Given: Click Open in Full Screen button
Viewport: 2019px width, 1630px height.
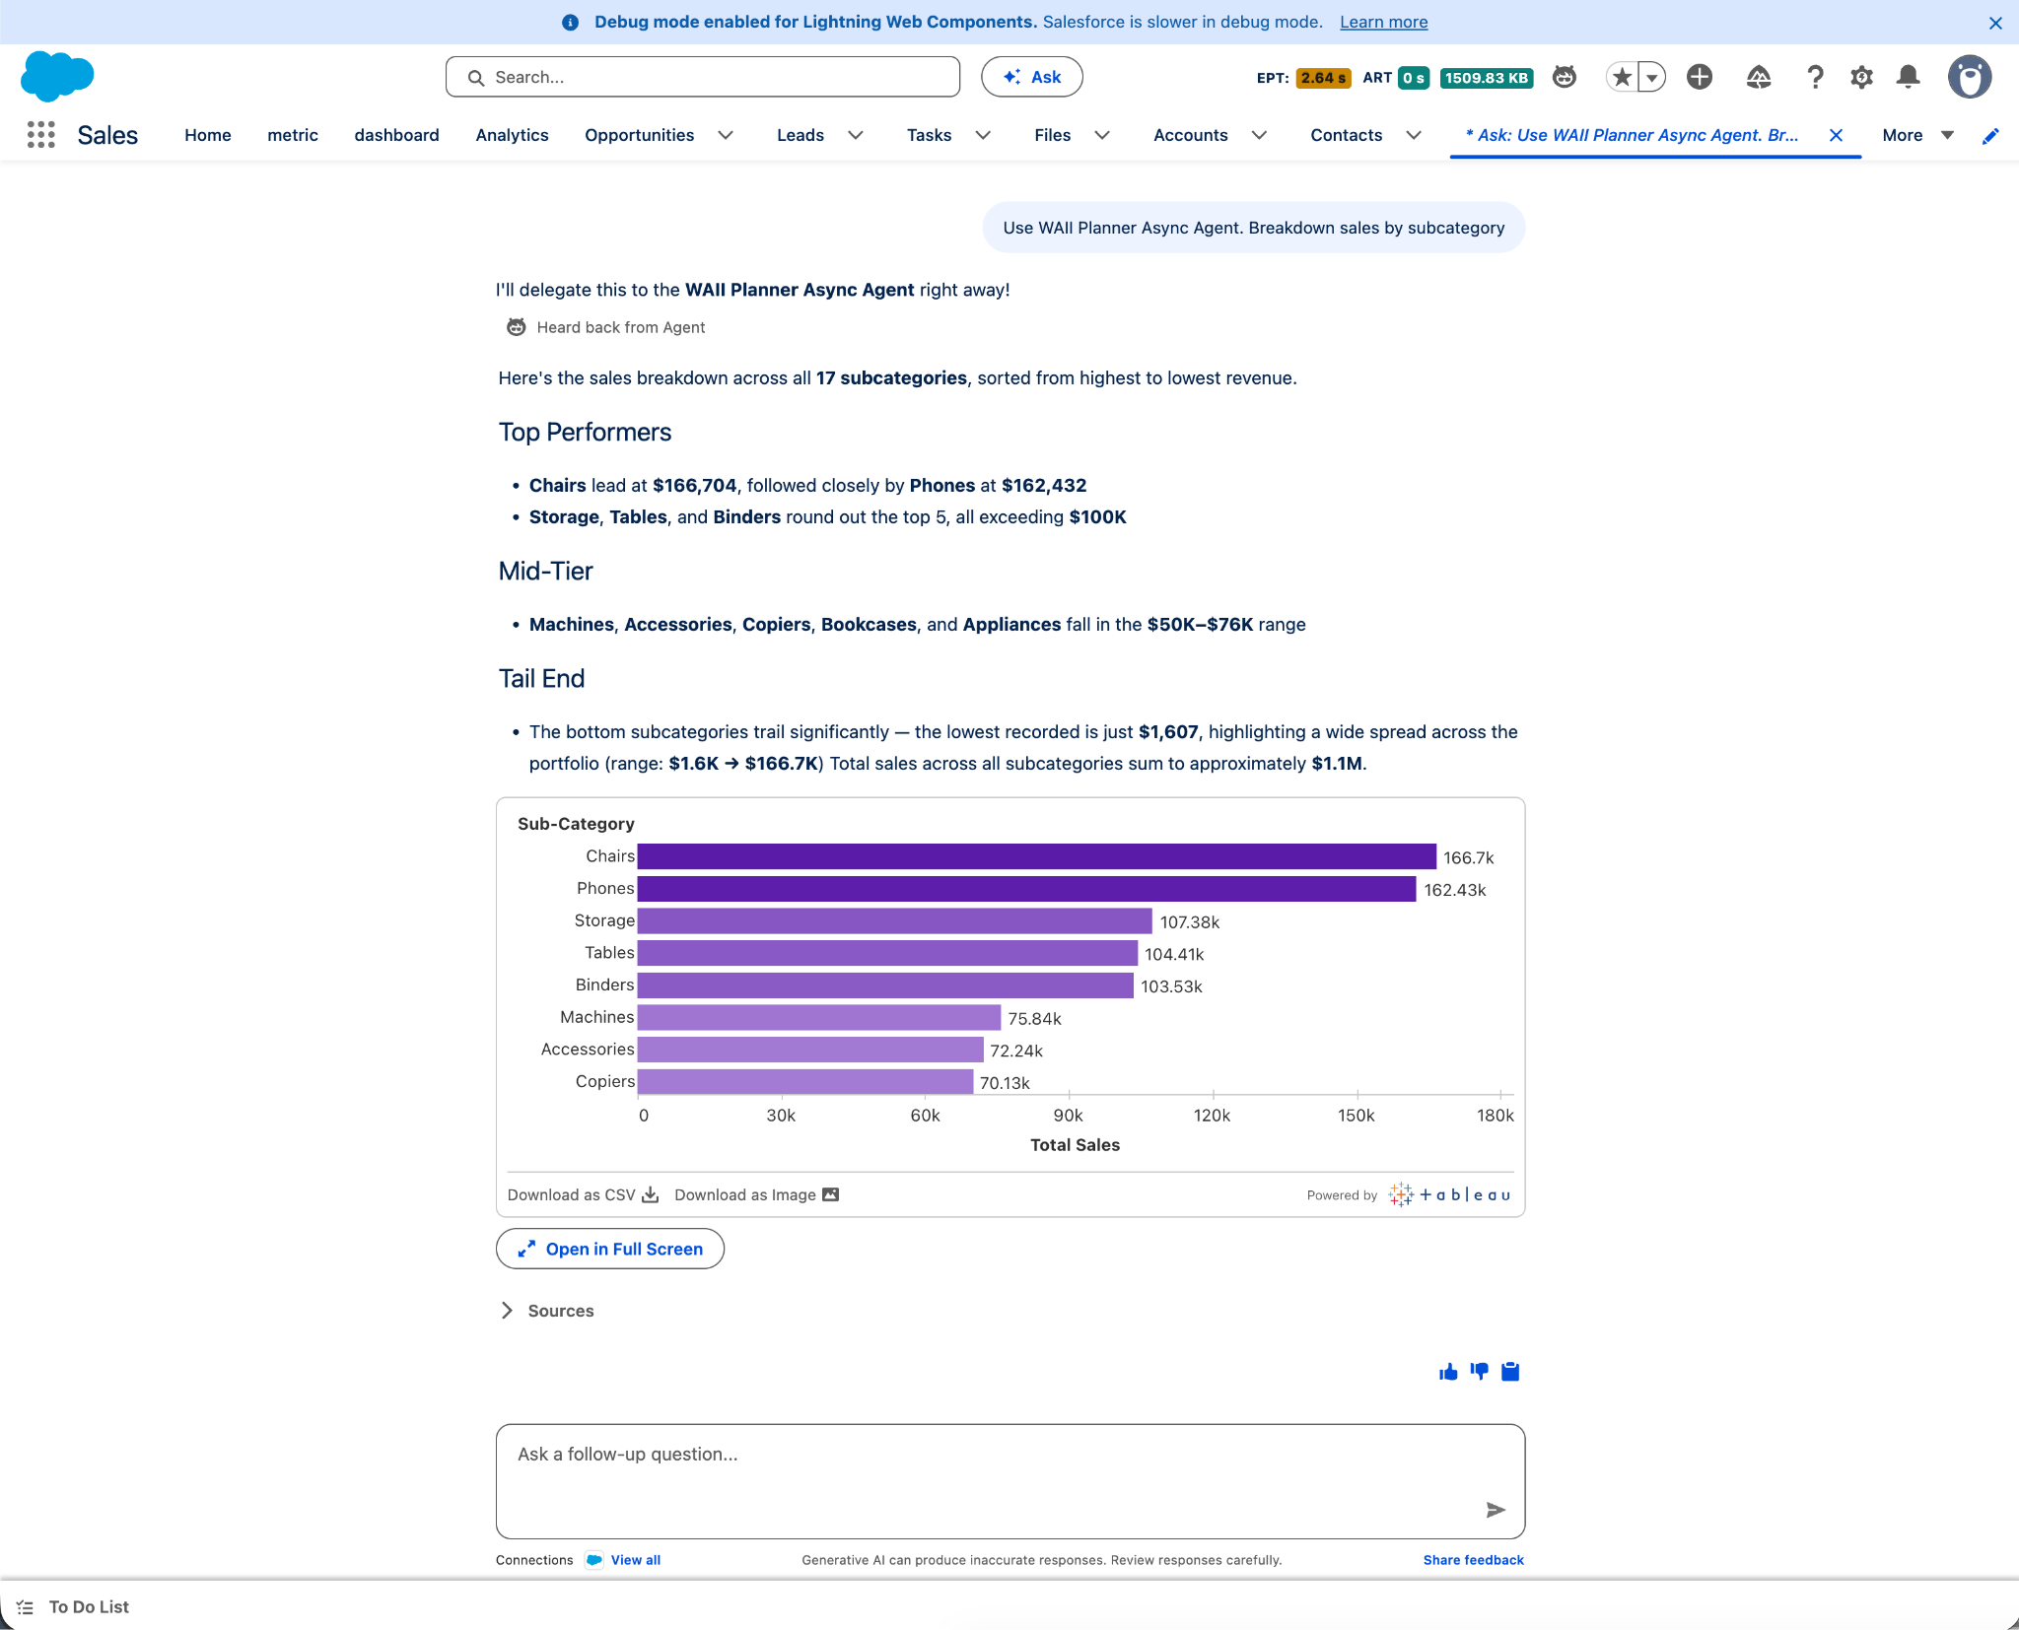Looking at the screenshot, I should pos(610,1249).
